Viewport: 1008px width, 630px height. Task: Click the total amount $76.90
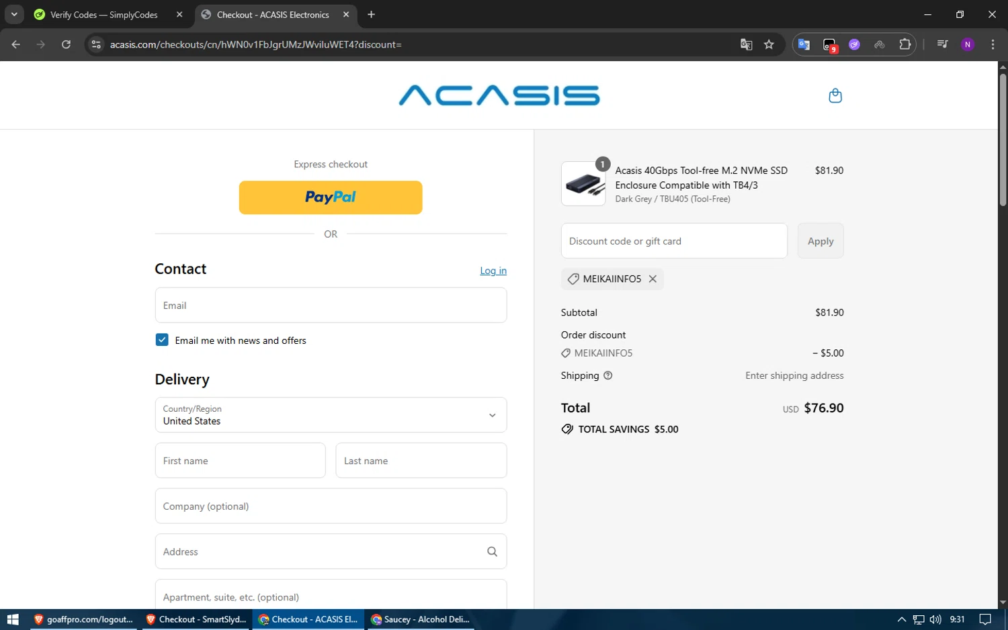[824, 408]
